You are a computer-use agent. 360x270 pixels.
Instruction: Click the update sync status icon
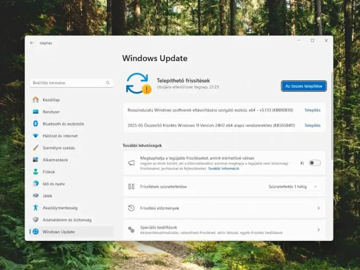(139, 84)
